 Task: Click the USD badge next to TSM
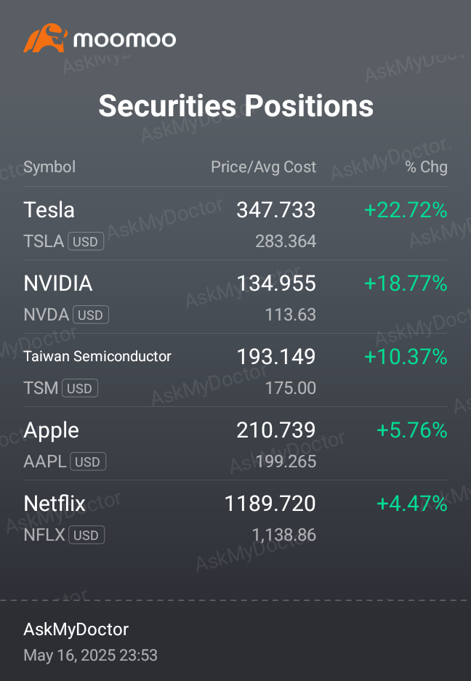[x=80, y=388]
